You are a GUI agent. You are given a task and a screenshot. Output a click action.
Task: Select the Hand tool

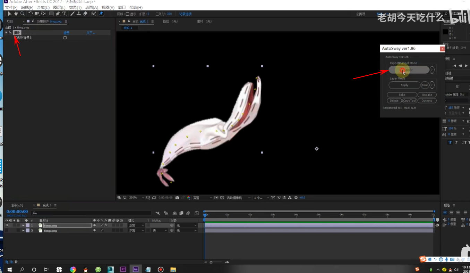point(16,14)
